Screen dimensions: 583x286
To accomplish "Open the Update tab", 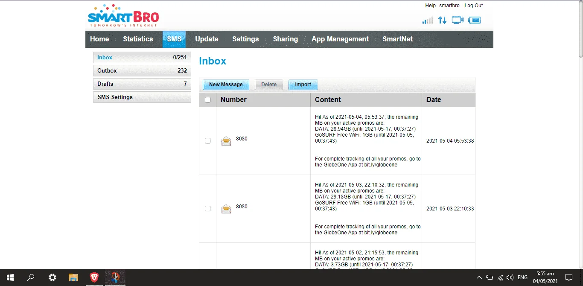I will 207,39.
